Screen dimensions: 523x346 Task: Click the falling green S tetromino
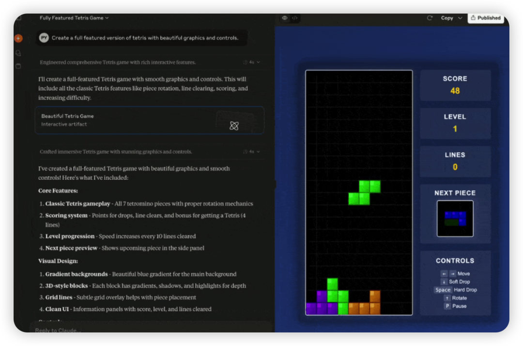(364, 193)
